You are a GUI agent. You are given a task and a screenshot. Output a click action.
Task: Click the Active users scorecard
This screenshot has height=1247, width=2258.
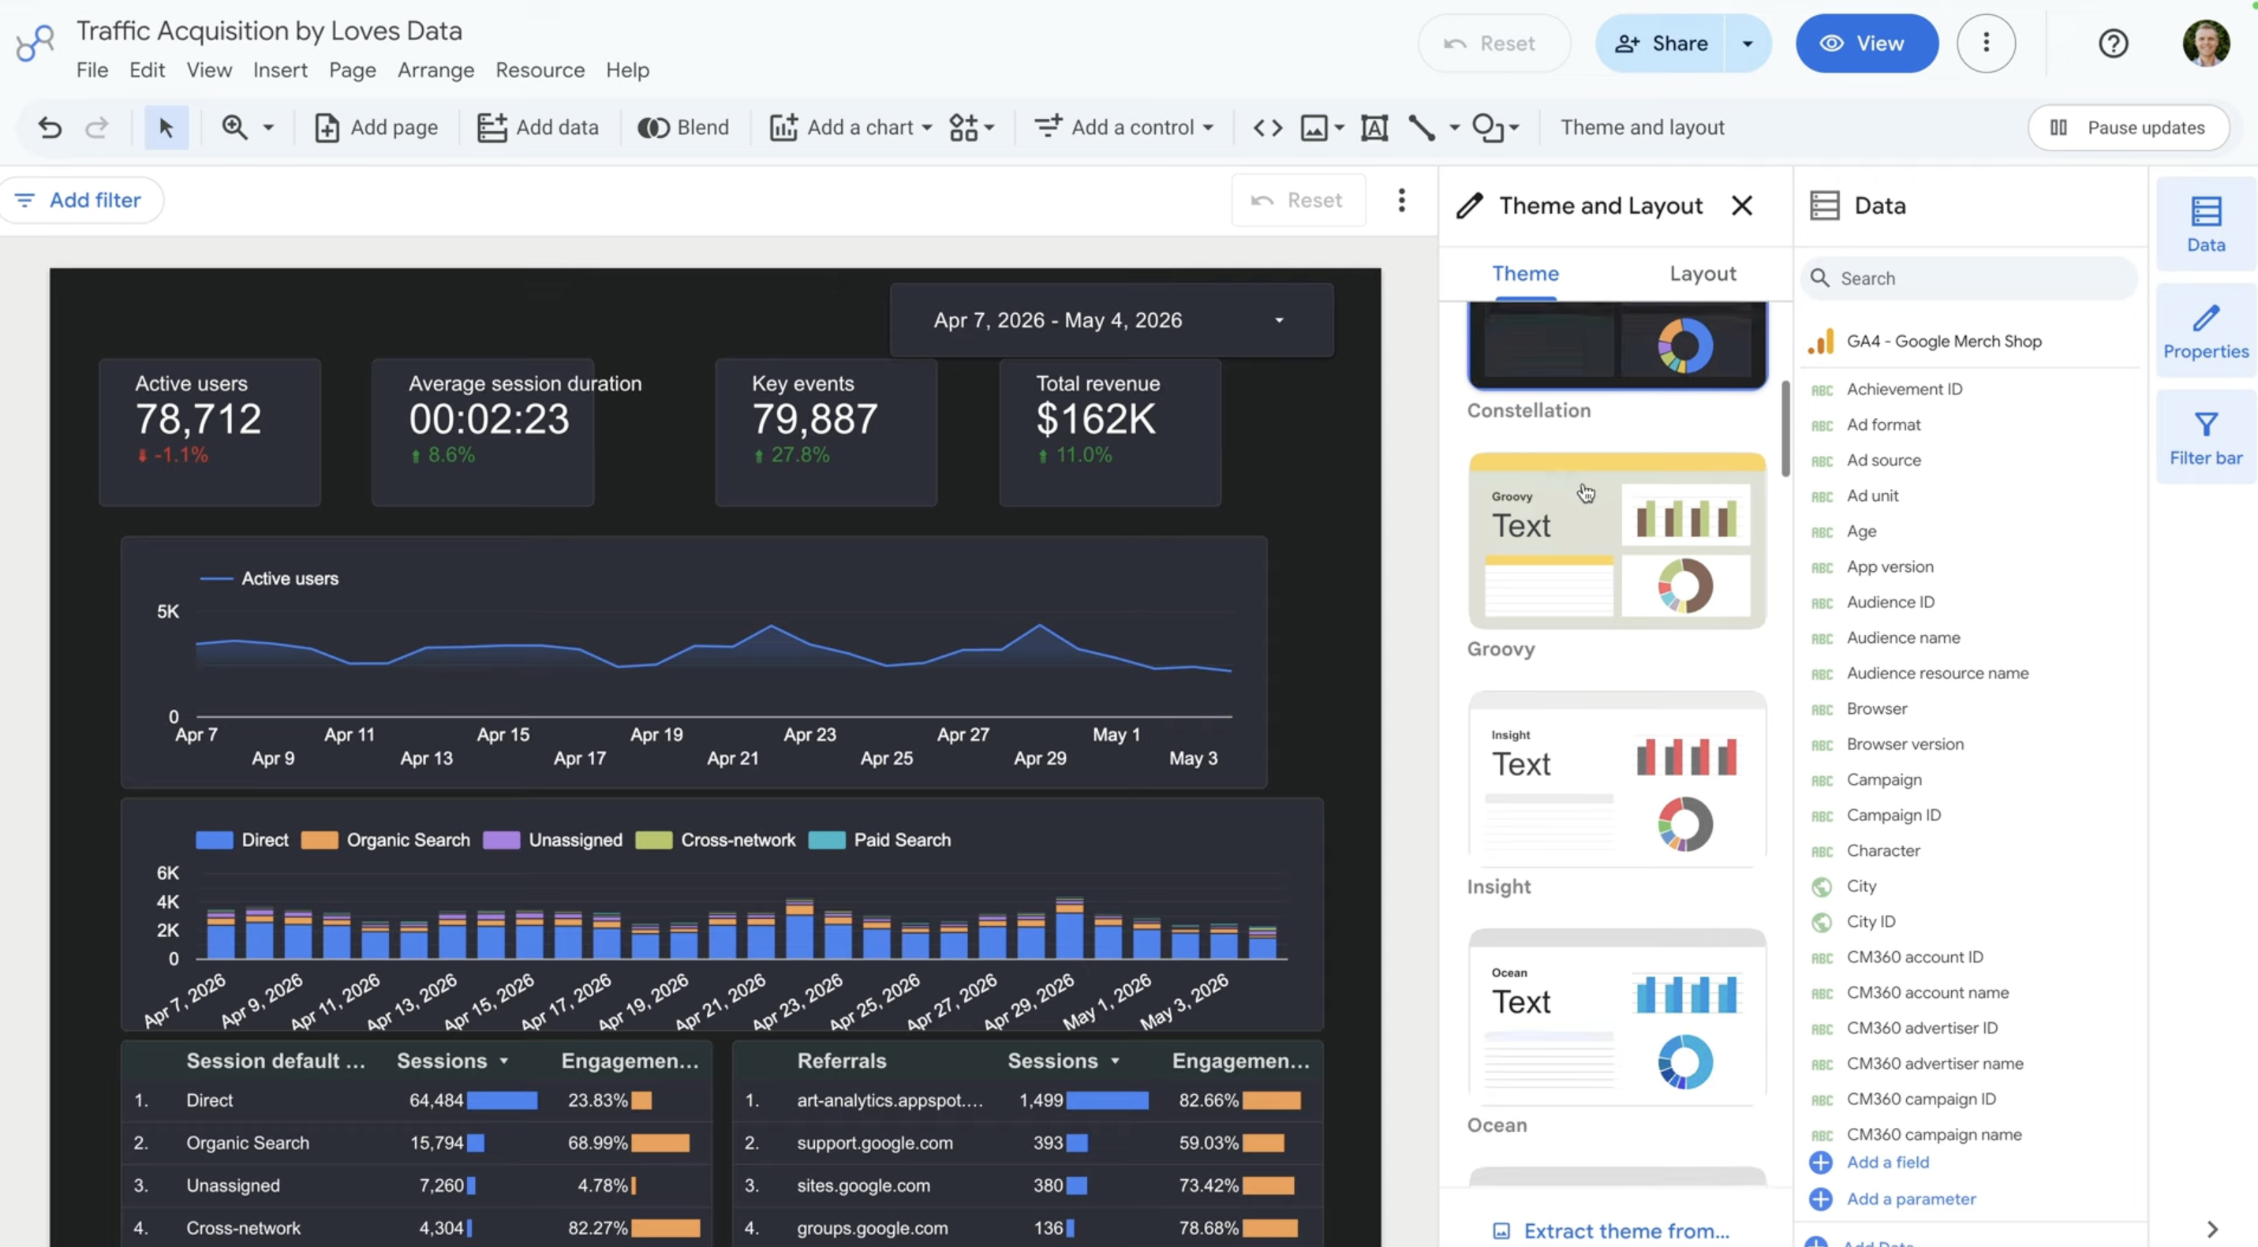pos(210,431)
